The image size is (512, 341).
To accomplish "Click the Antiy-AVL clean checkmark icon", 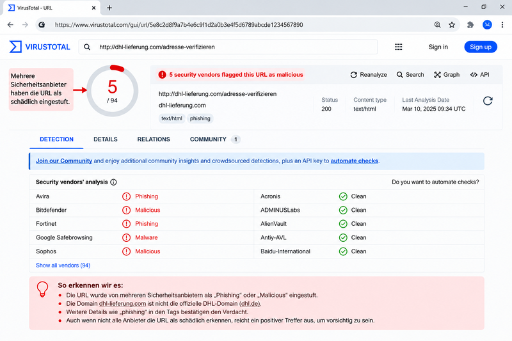I will (343, 237).
